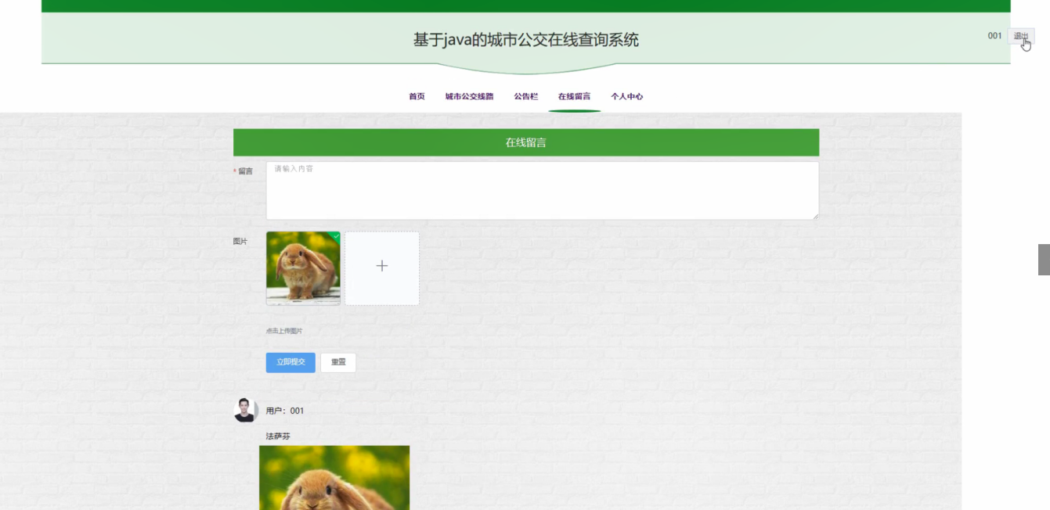Click the username 001 in header

pyautogui.click(x=994, y=36)
